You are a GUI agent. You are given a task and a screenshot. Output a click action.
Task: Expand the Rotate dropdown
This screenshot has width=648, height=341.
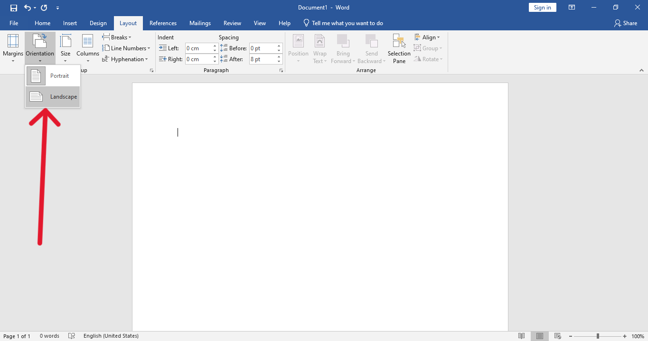point(428,59)
